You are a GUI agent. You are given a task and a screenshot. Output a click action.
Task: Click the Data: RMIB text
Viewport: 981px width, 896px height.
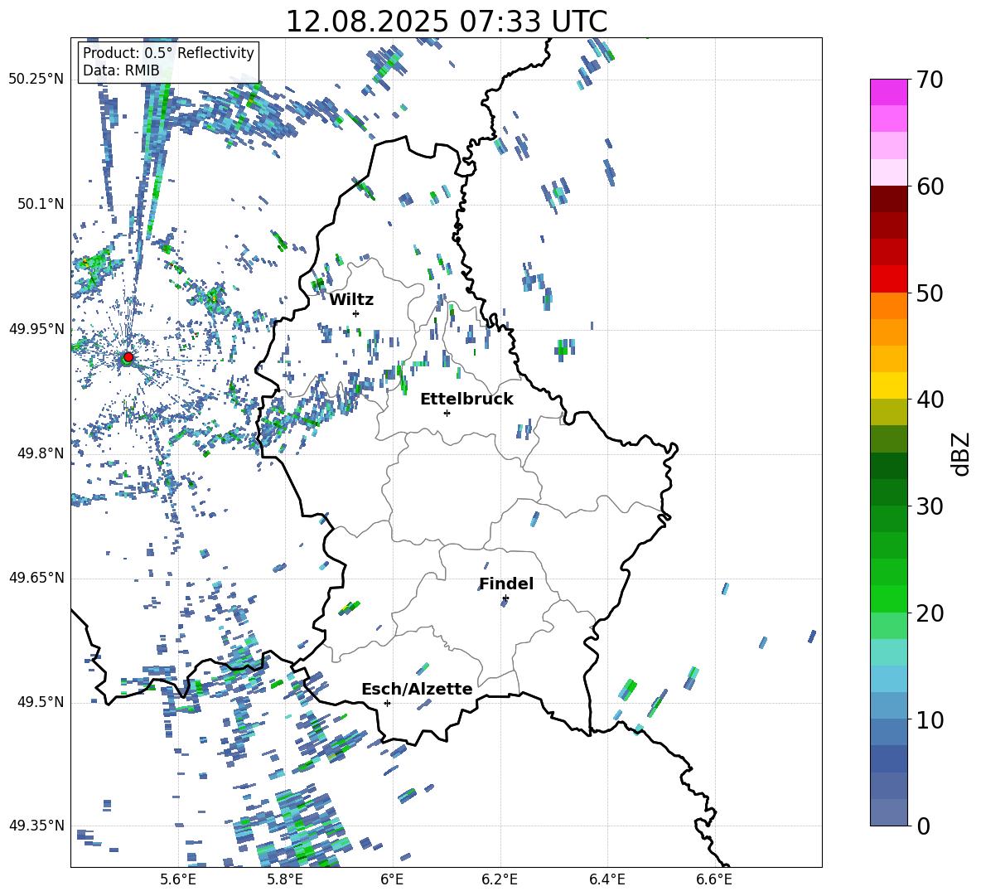click(x=121, y=70)
